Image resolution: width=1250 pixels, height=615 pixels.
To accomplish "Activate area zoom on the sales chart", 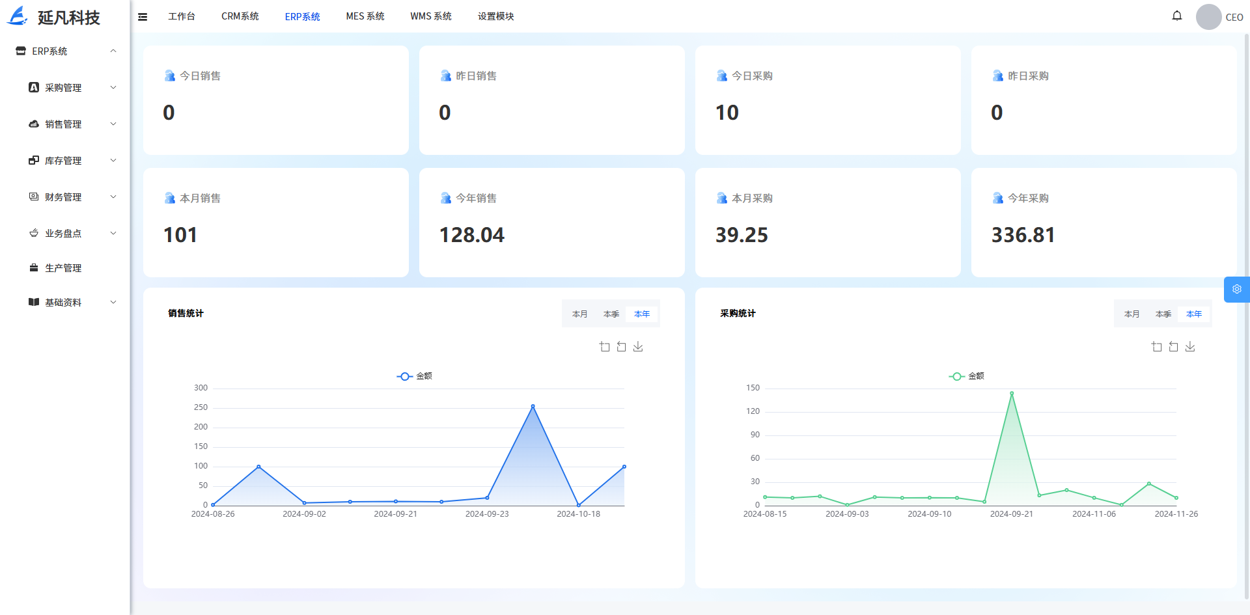I will (x=604, y=347).
